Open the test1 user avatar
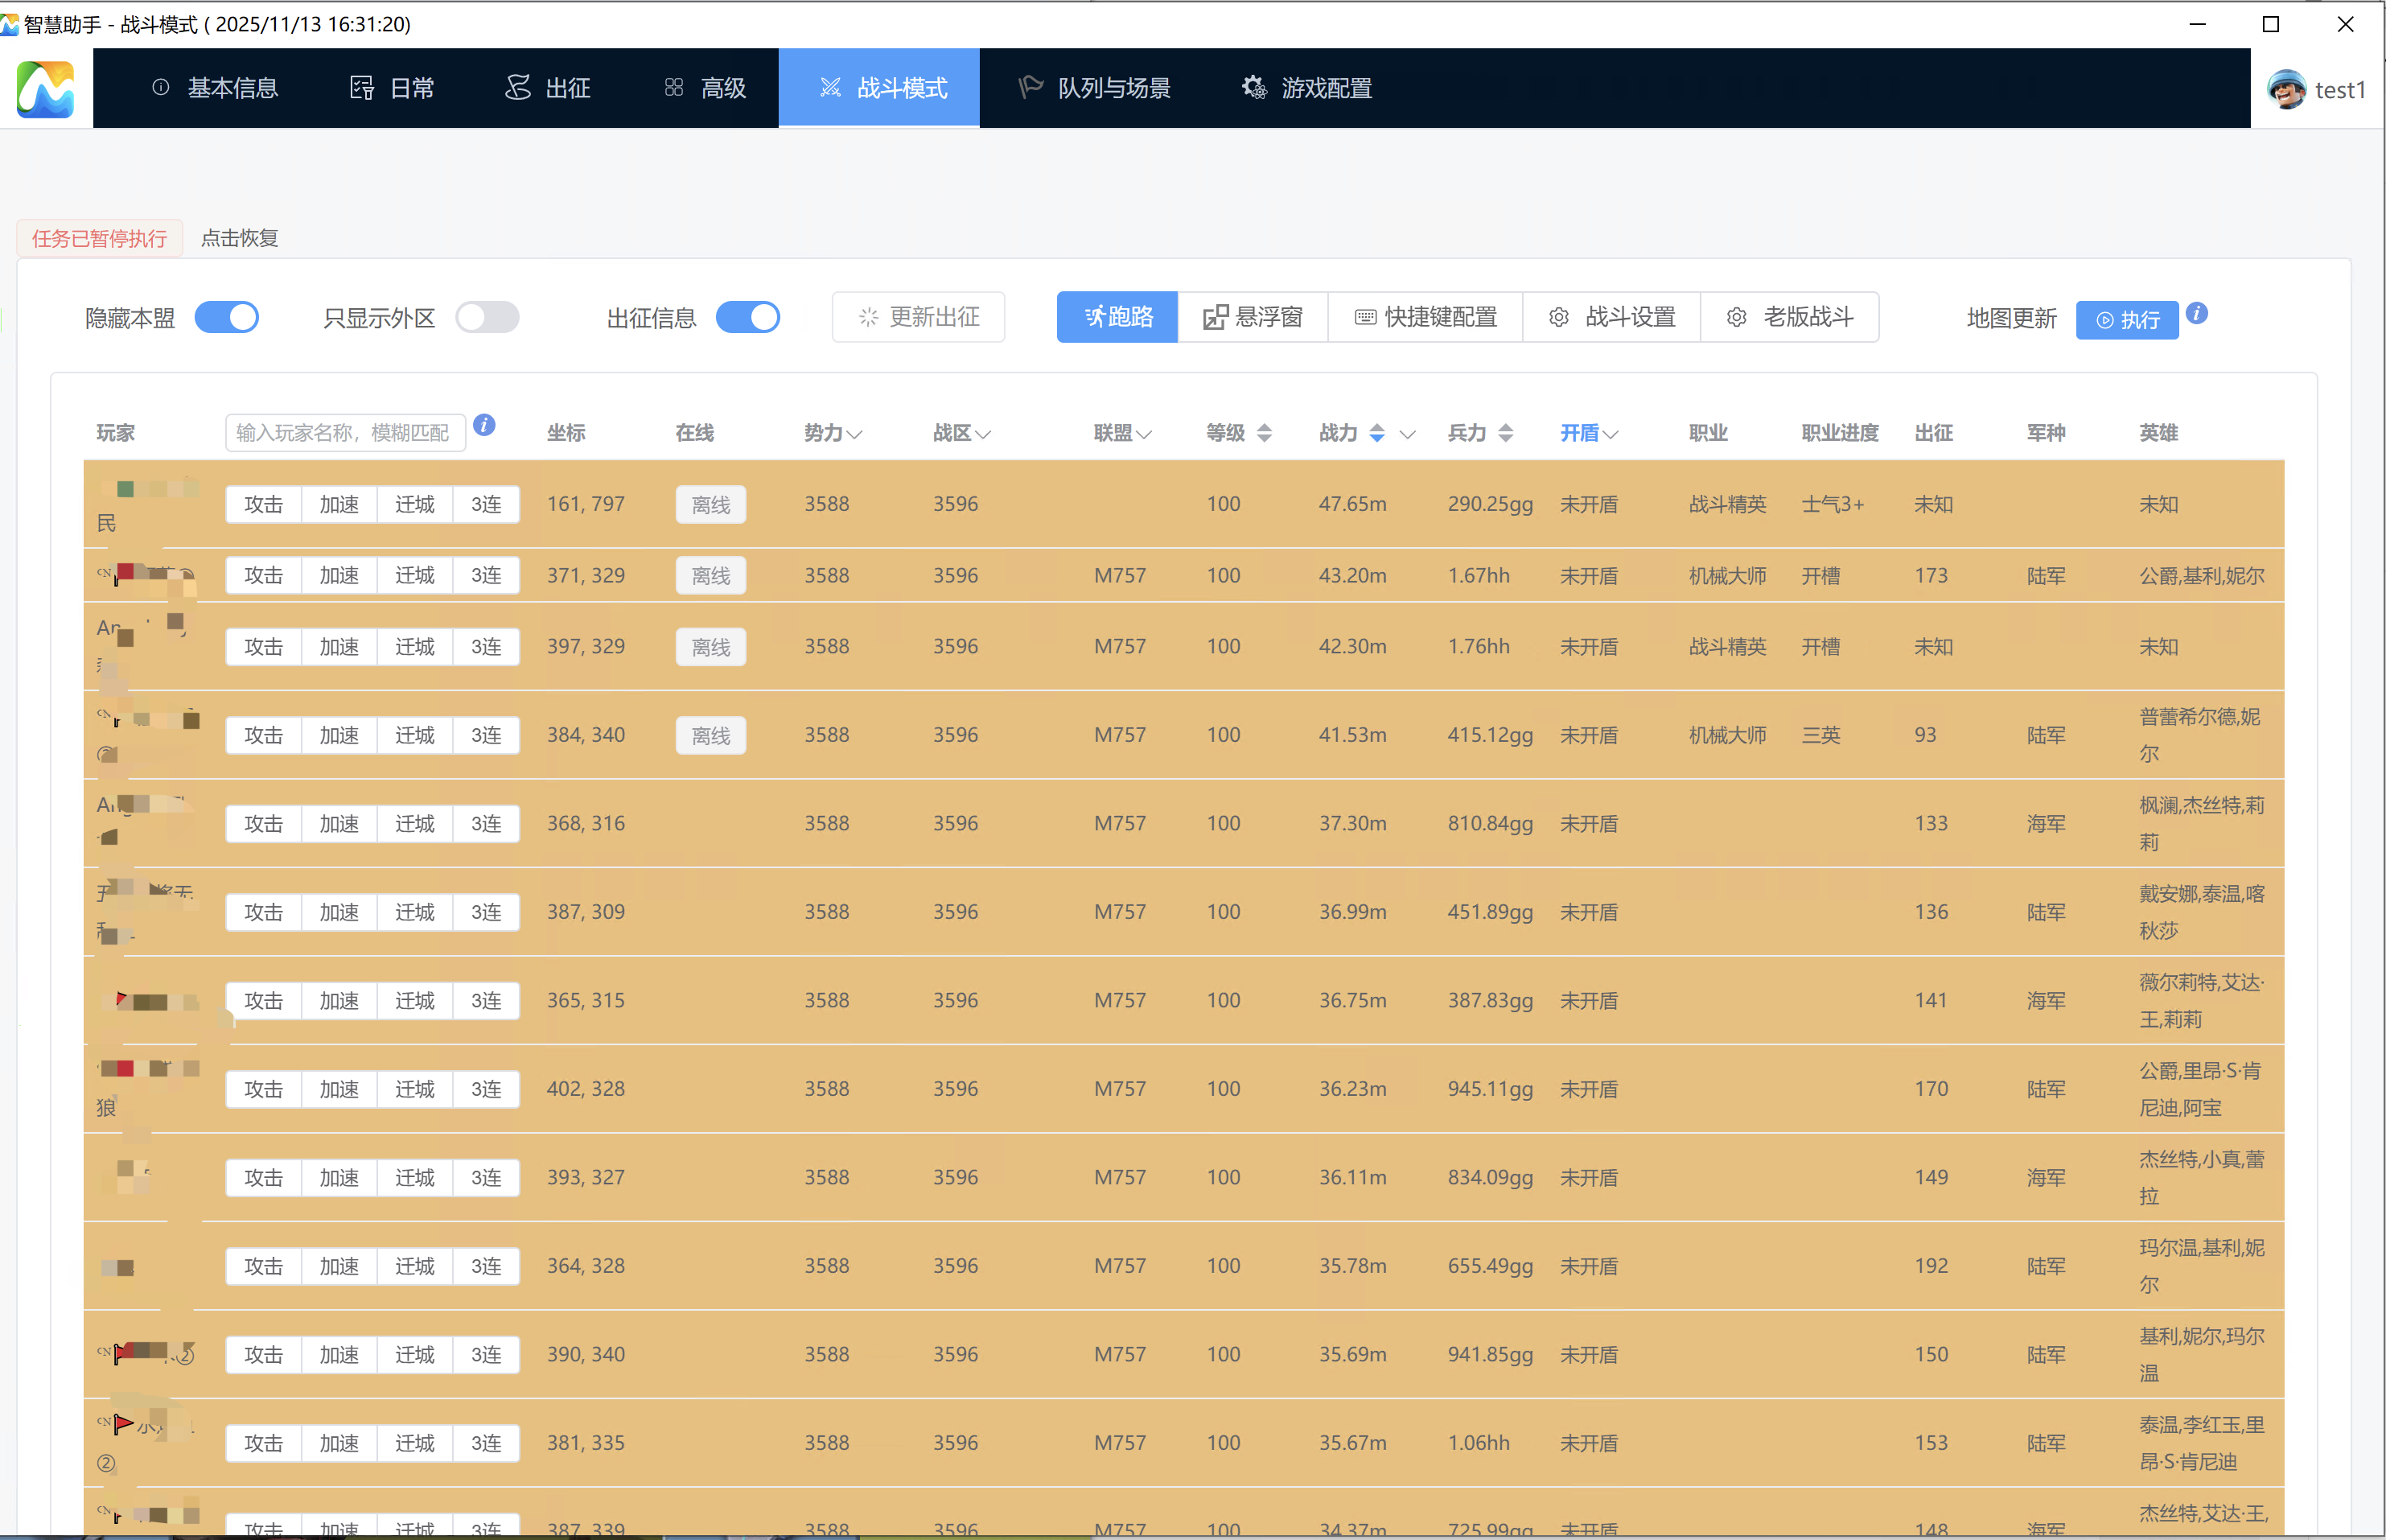 [2285, 89]
